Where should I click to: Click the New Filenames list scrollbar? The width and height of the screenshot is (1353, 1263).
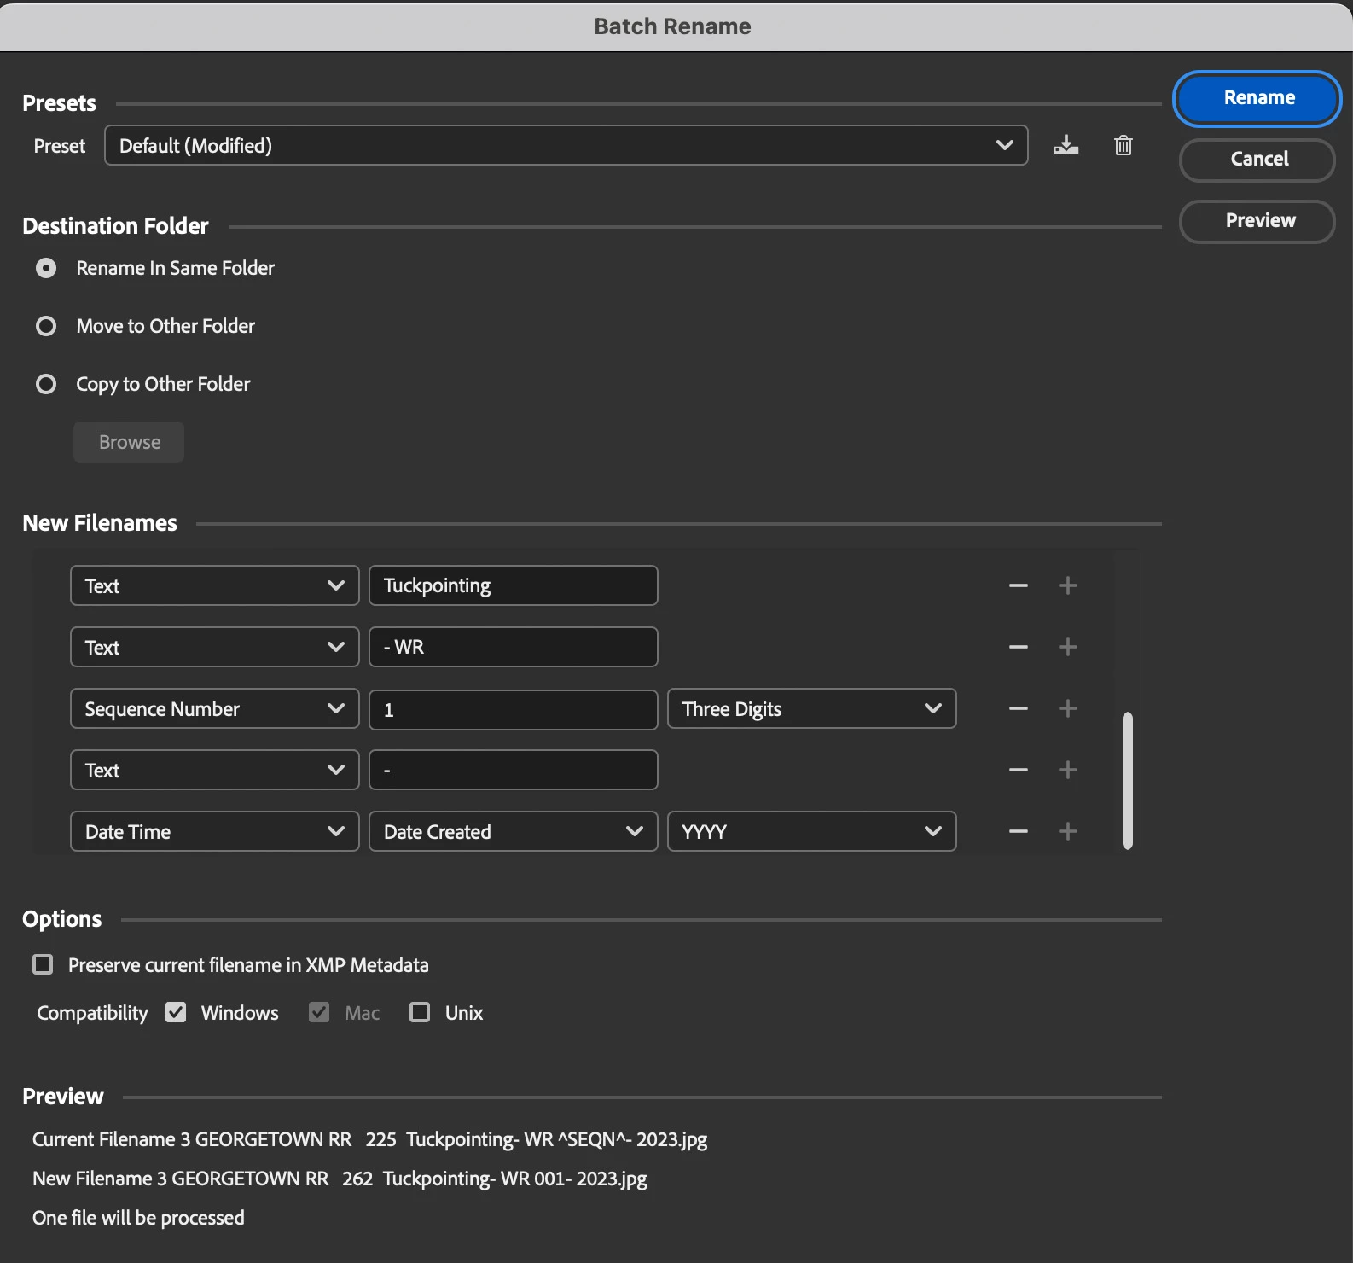click(1128, 780)
